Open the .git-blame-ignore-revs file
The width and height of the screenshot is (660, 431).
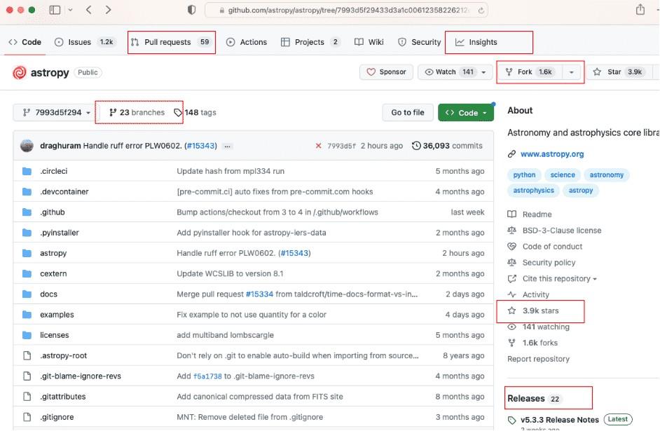[81, 376]
